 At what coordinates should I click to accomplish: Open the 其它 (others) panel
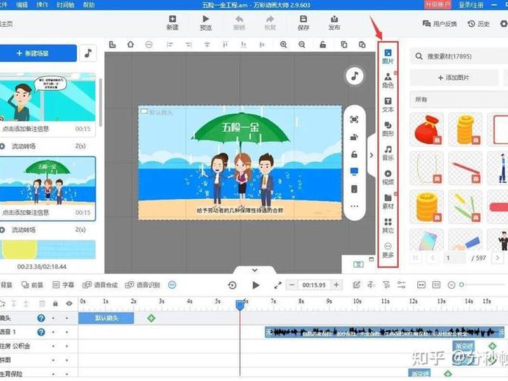pyautogui.click(x=387, y=226)
